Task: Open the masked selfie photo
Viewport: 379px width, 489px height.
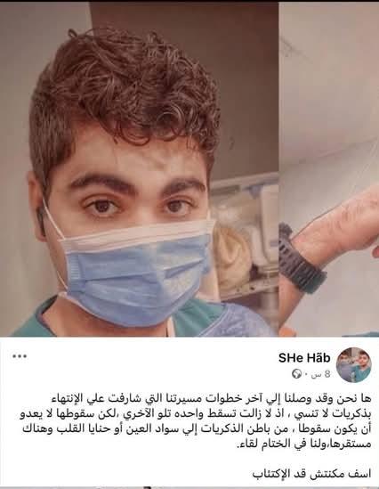Action: coord(139,169)
